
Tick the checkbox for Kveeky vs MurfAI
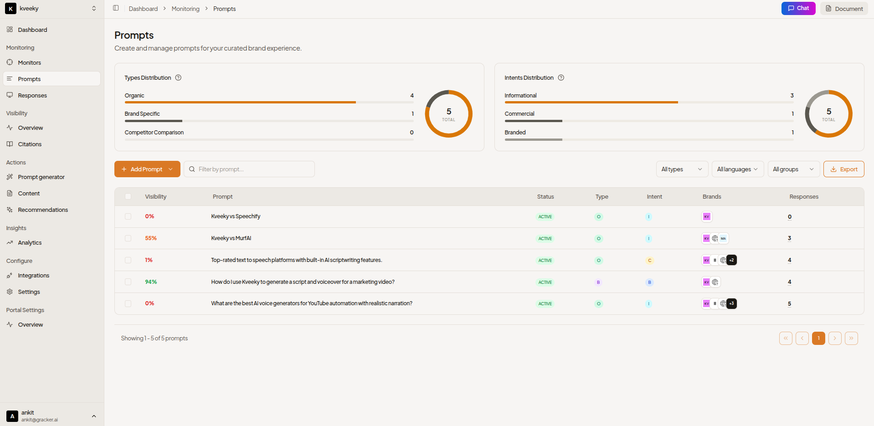pos(128,238)
